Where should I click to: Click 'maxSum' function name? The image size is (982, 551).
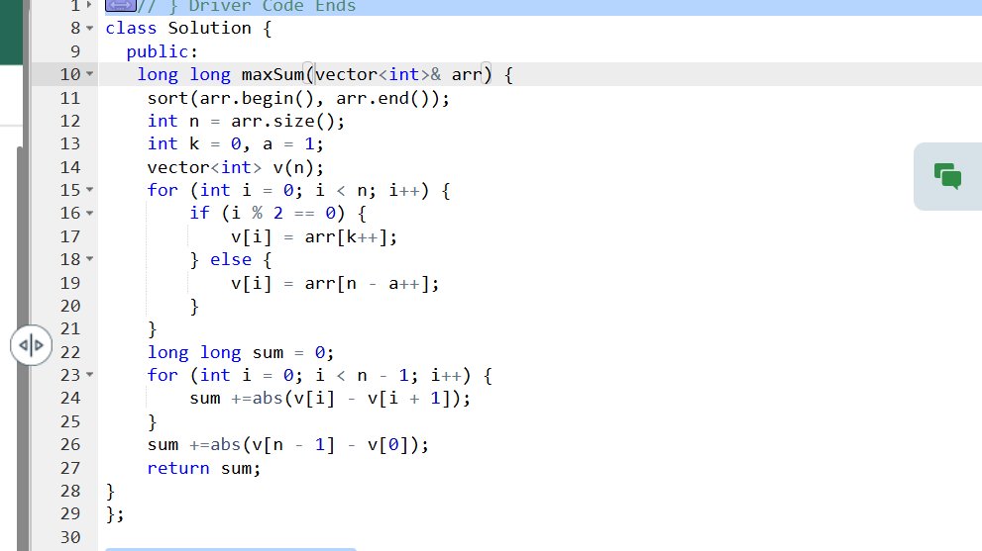[x=273, y=74]
